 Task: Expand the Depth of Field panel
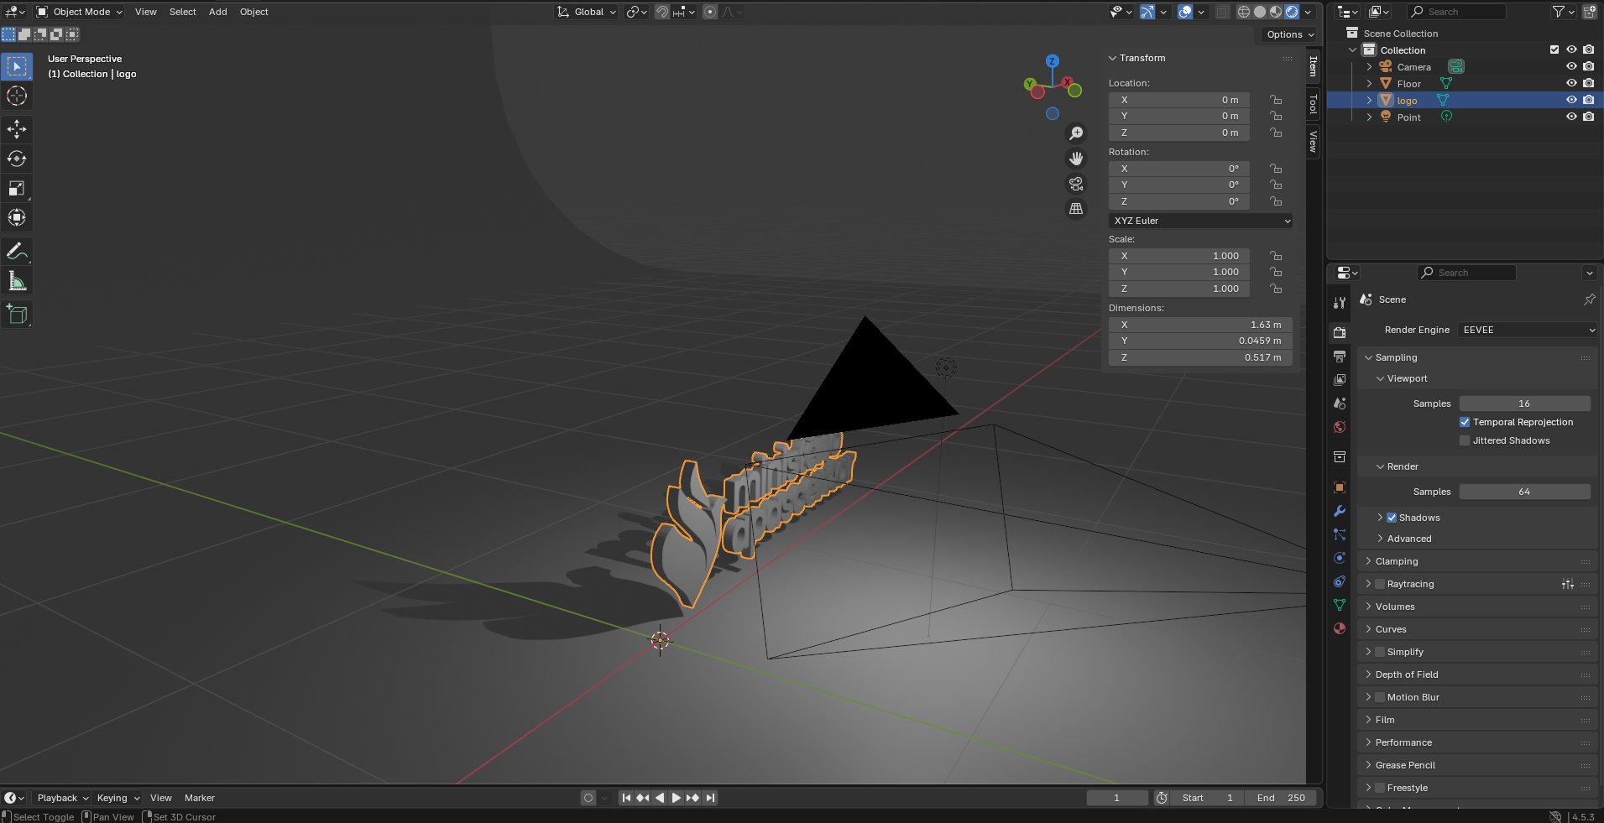click(x=1407, y=675)
